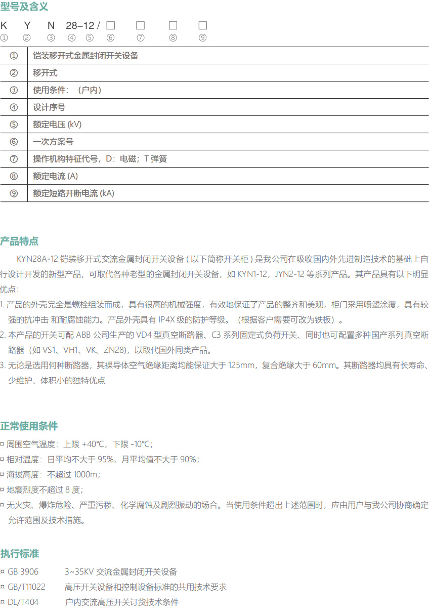Click the text 户内交流高压开关订货技术条件
The image size is (429, 613).
pos(121,602)
